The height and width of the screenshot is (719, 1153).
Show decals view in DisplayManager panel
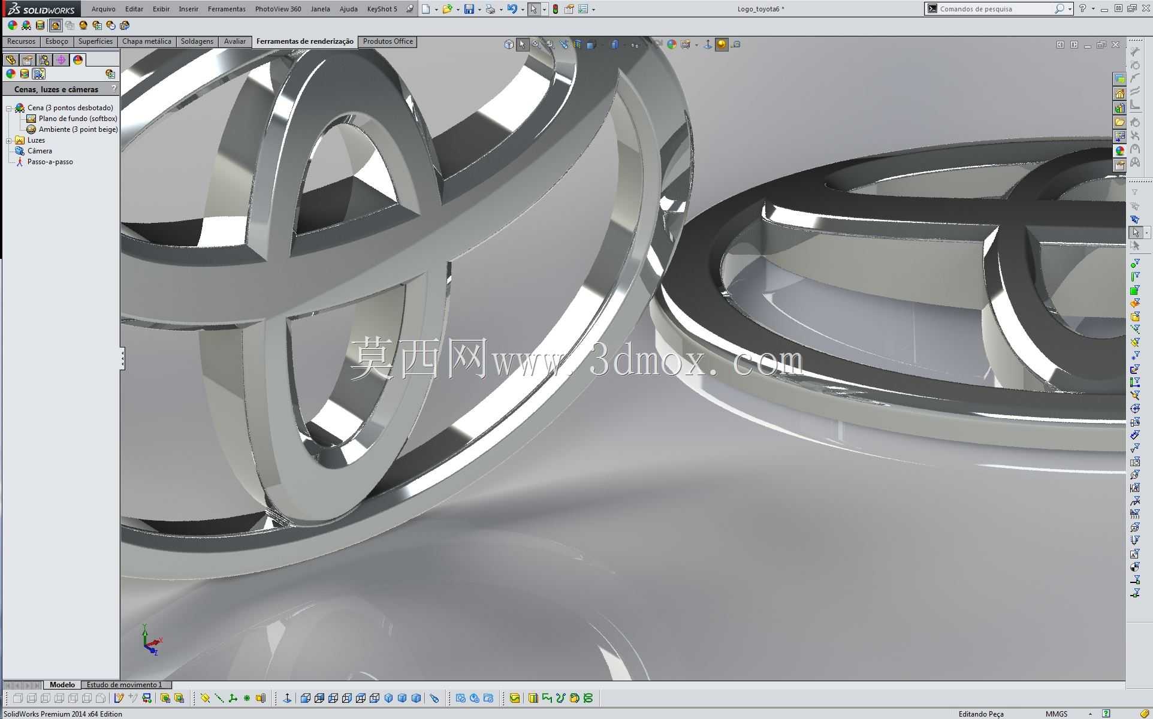25,74
